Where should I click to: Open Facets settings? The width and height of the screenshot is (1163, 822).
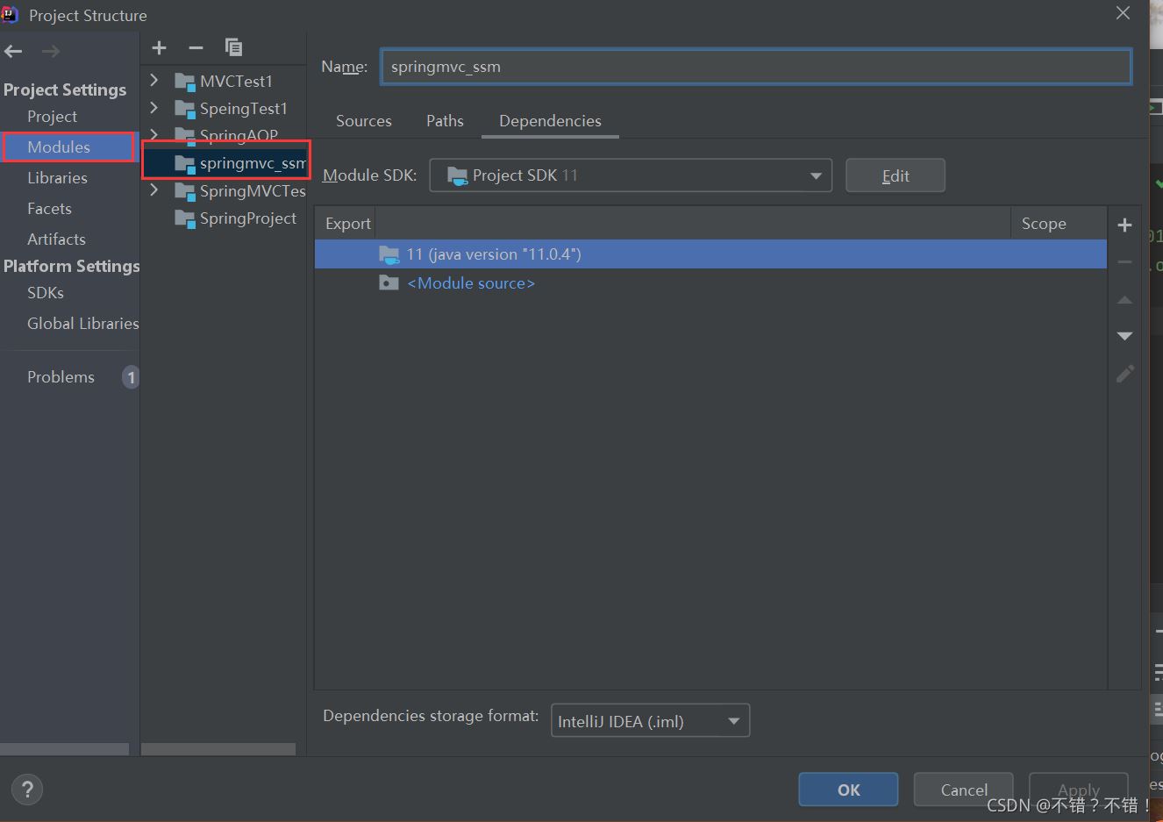tap(49, 209)
